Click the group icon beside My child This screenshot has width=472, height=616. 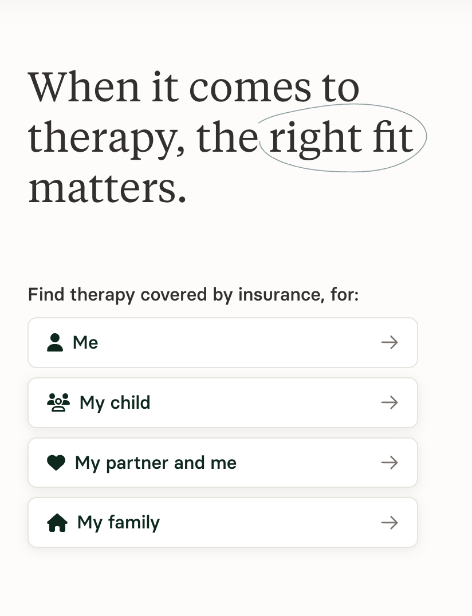point(57,402)
